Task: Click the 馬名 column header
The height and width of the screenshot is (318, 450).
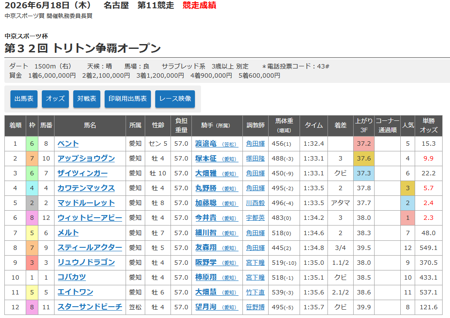Action: (90, 126)
